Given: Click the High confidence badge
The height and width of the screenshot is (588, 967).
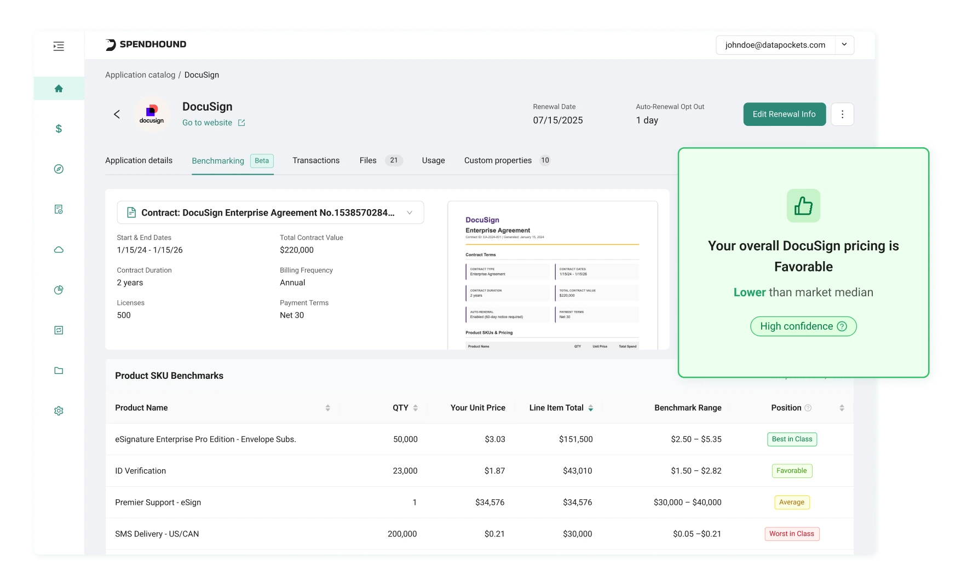Looking at the screenshot, I should [803, 326].
